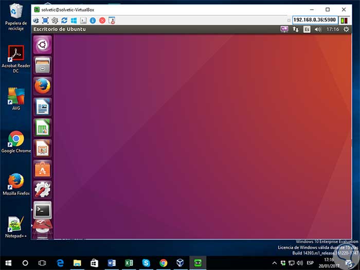
Task: Launch Firefox from Ubuntu launcher
Action: pyautogui.click(x=43, y=86)
